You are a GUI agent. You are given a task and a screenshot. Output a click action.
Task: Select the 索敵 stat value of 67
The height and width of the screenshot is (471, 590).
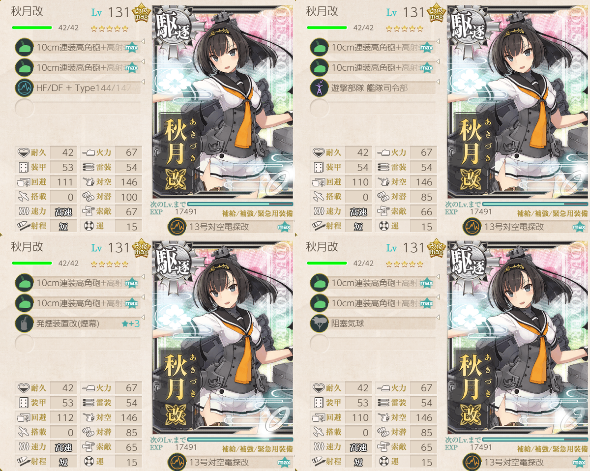point(131,211)
